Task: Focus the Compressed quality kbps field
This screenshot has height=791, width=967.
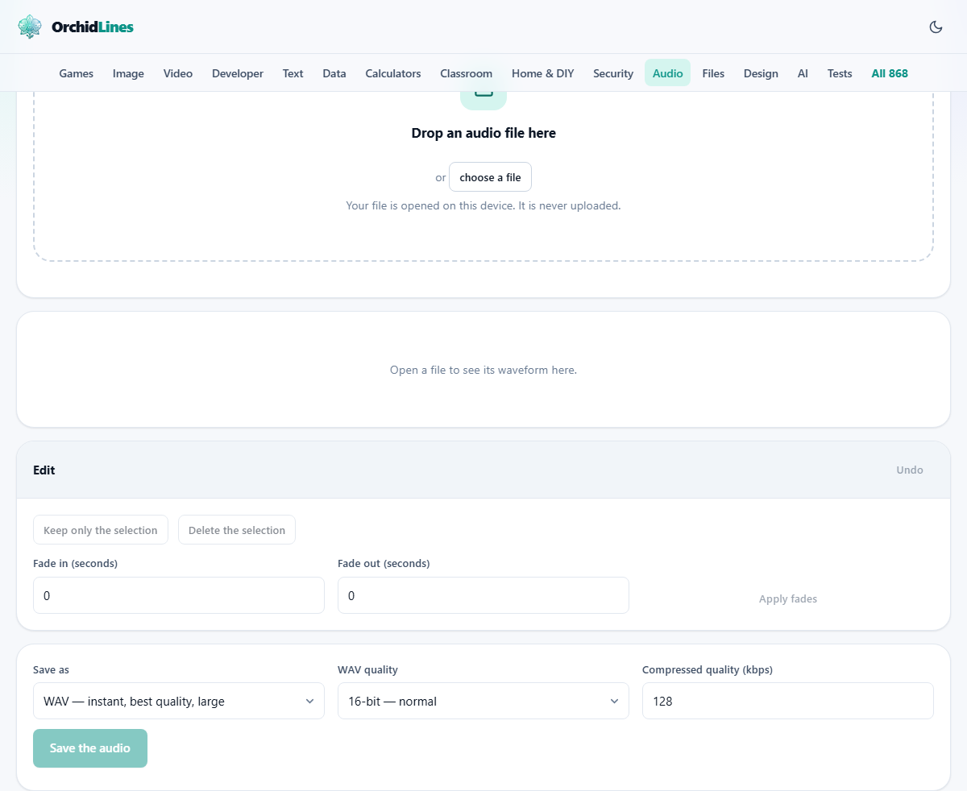Action: [788, 701]
